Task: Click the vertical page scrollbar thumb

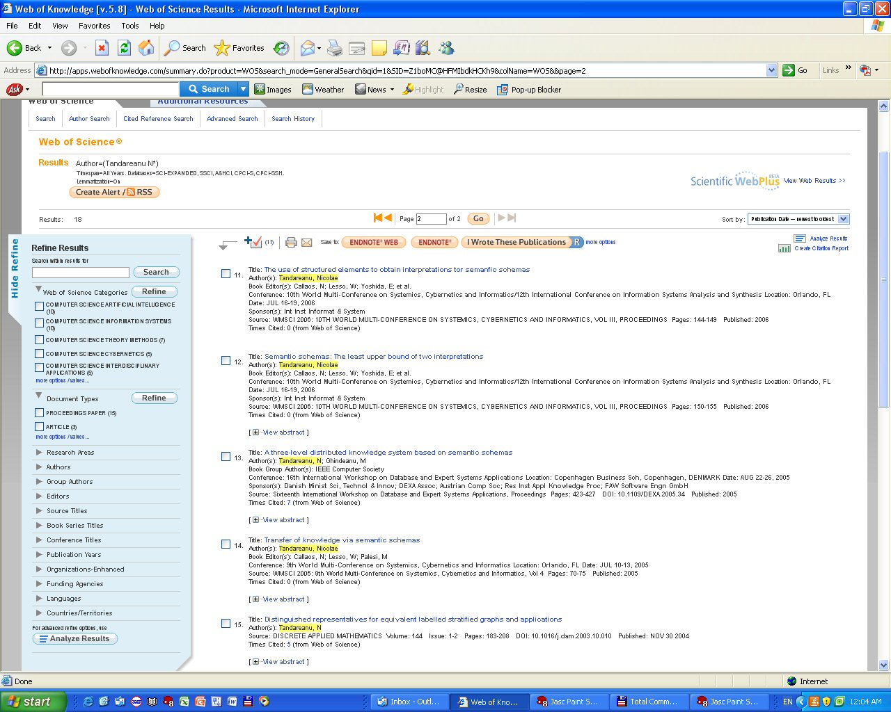Action: pos(884,278)
